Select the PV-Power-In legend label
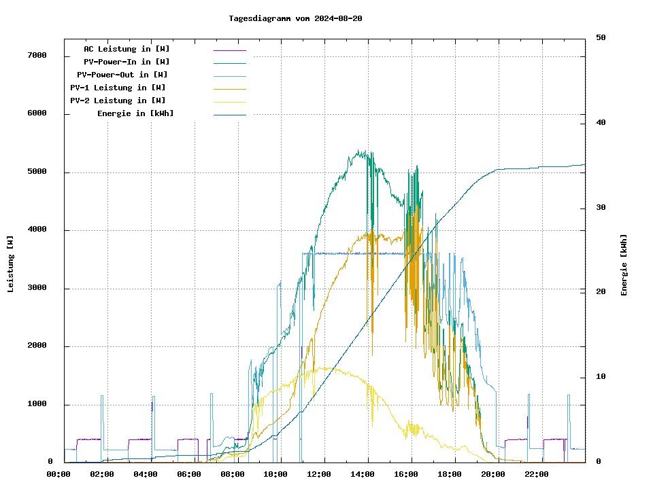The height and width of the screenshot is (489, 653). pyautogui.click(x=127, y=62)
